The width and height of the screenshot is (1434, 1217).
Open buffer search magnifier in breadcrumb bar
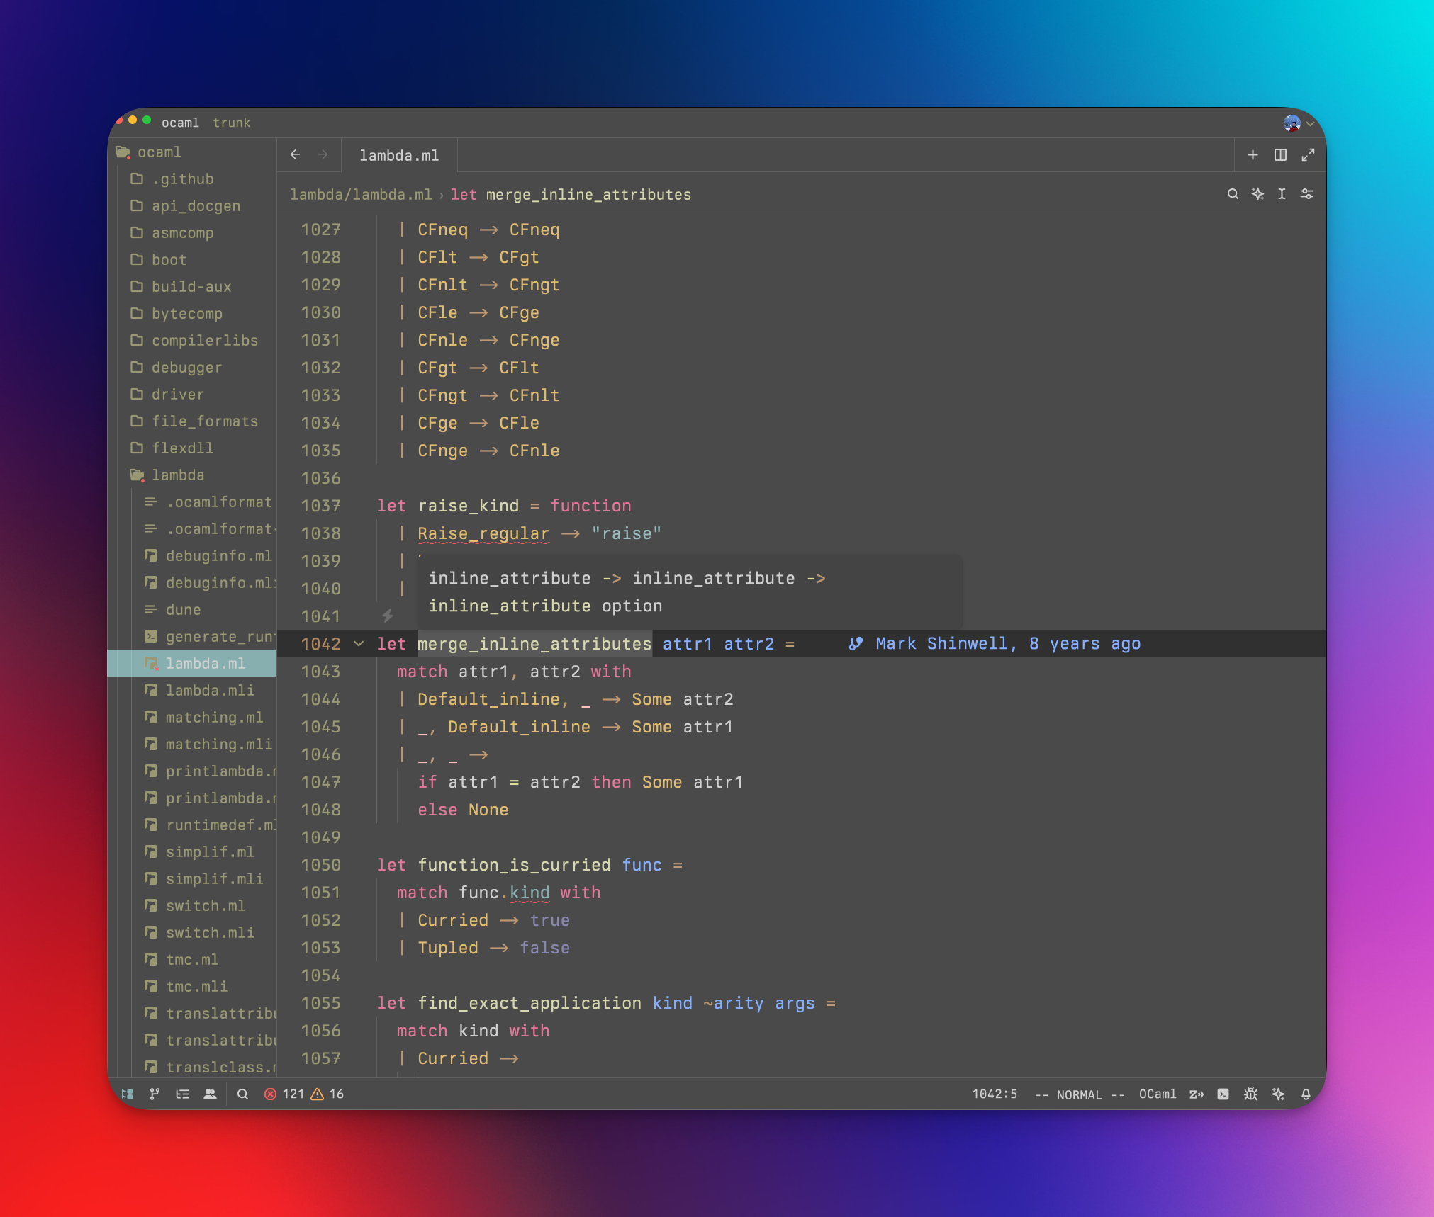(x=1233, y=193)
